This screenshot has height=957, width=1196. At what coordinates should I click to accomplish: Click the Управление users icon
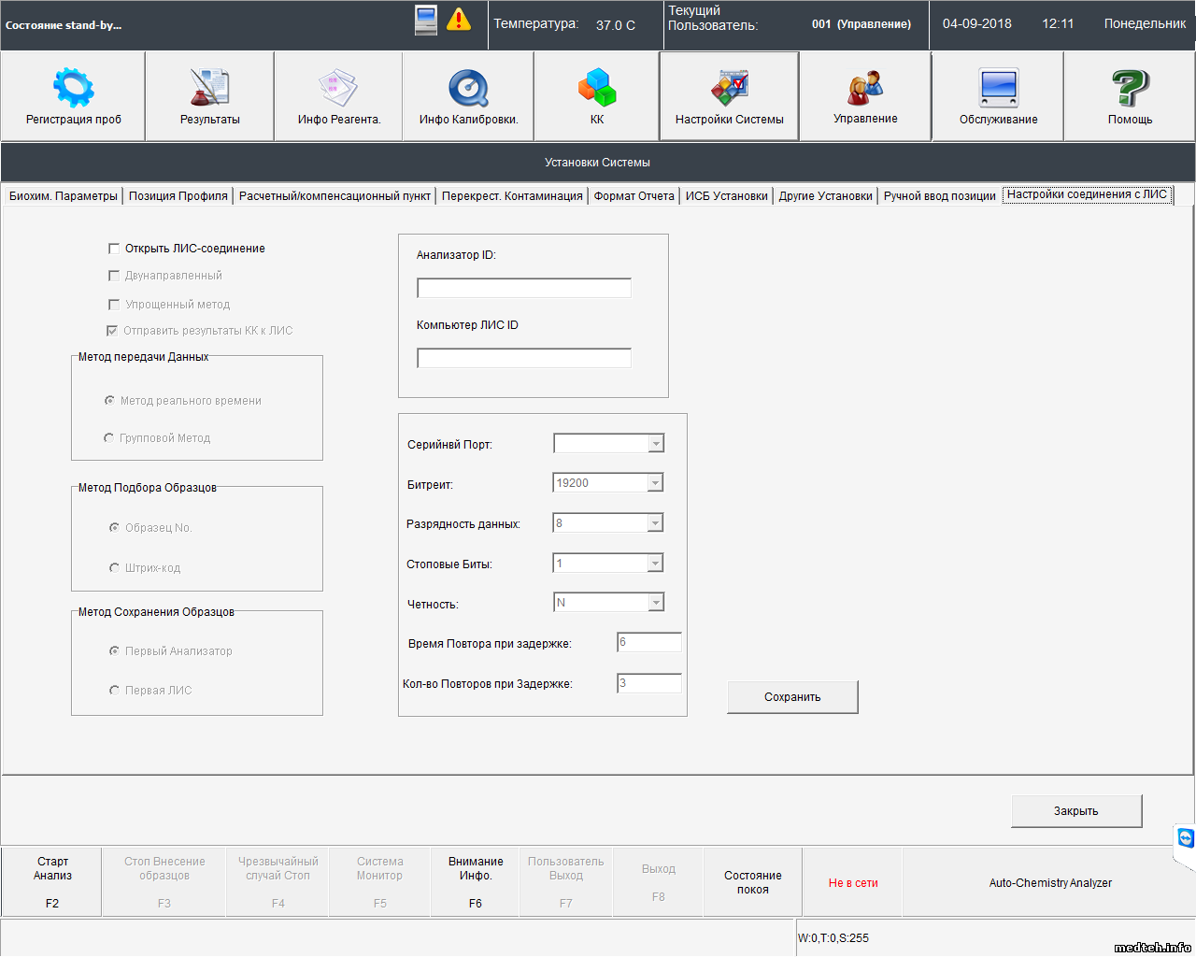click(x=865, y=88)
